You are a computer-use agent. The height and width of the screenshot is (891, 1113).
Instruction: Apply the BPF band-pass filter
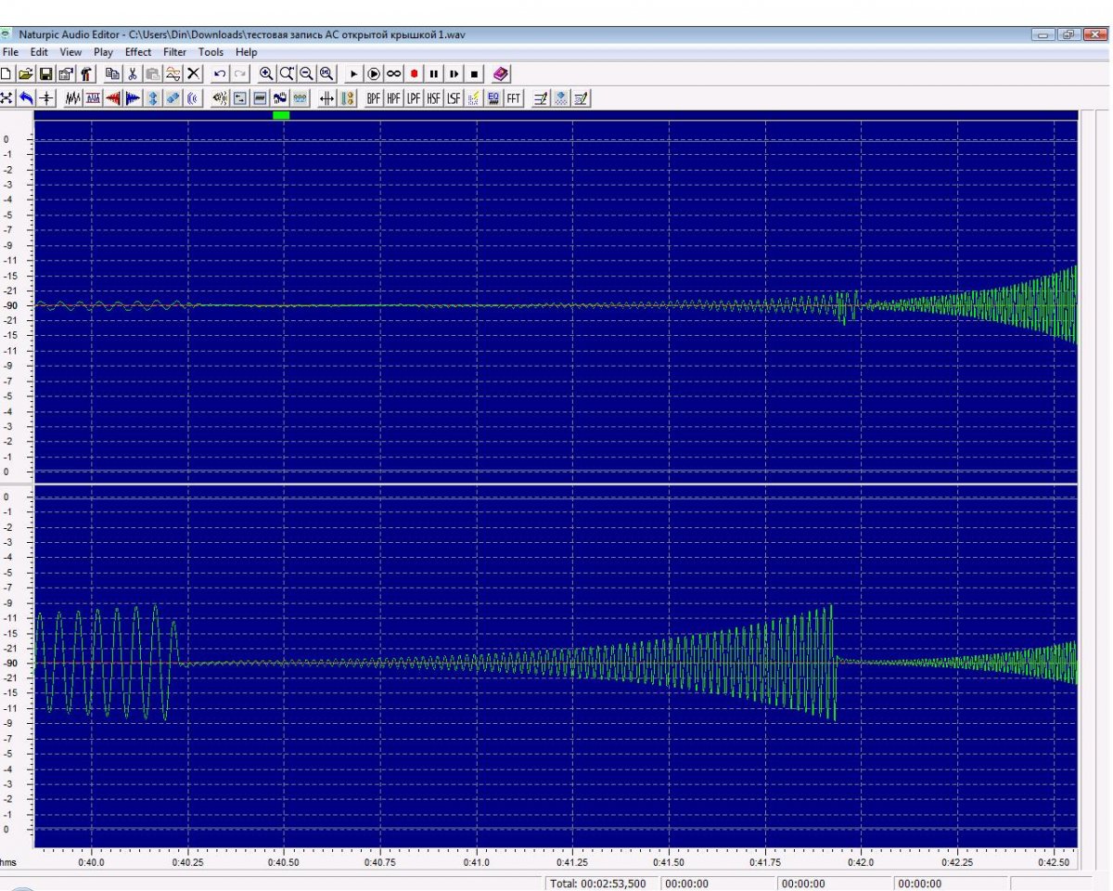[374, 97]
